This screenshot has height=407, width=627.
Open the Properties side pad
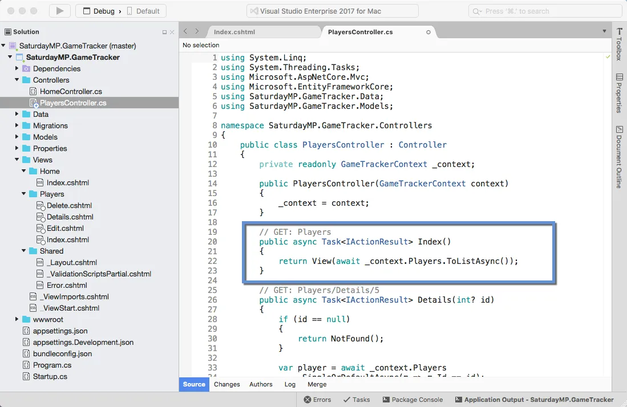pyautogui.click(x=619, y=93)
